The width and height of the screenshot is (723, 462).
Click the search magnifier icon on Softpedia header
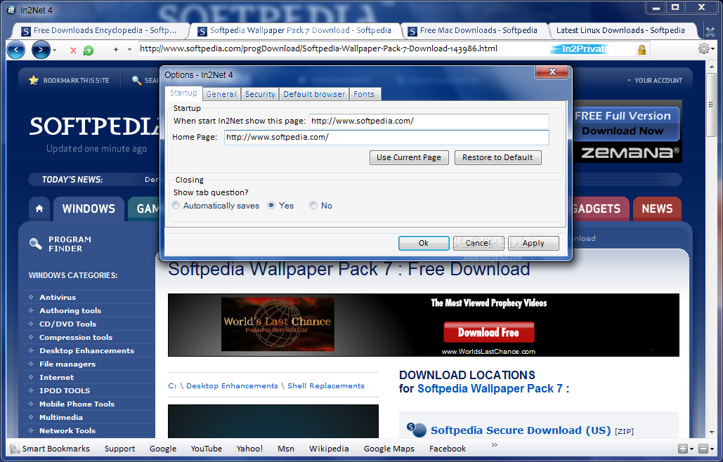click(136, 81)
